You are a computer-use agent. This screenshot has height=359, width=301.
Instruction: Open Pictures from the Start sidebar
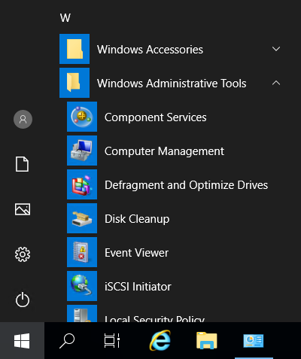point(23,209)
